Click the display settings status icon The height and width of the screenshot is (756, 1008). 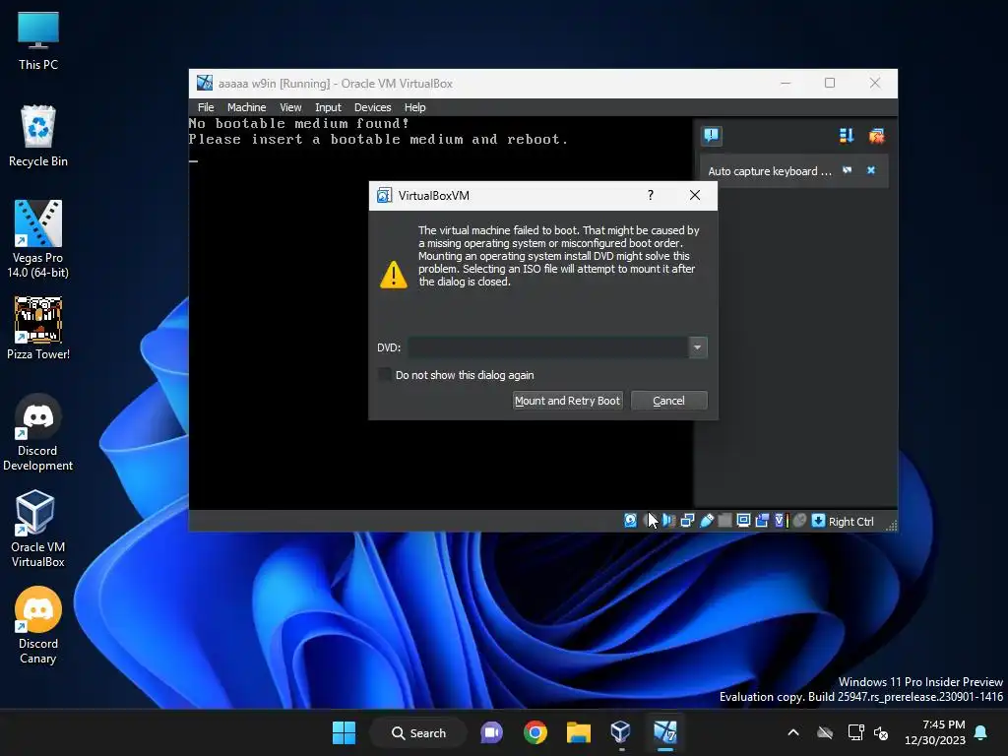click(744, 521)
